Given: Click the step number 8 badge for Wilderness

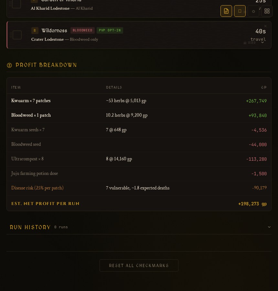Looking at the screenshot, I should pyautogui.click(x=35, y=30).
